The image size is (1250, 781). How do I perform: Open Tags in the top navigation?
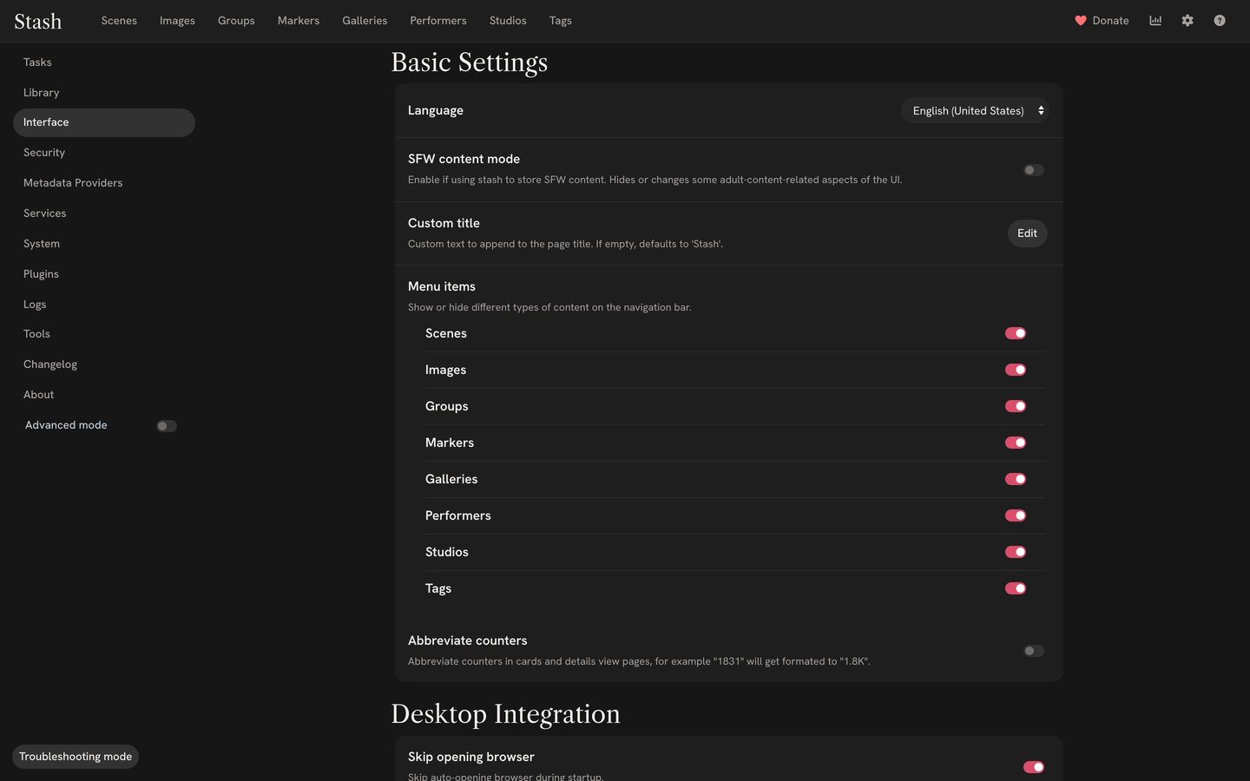pyautogui.click(x=561, y=21)
